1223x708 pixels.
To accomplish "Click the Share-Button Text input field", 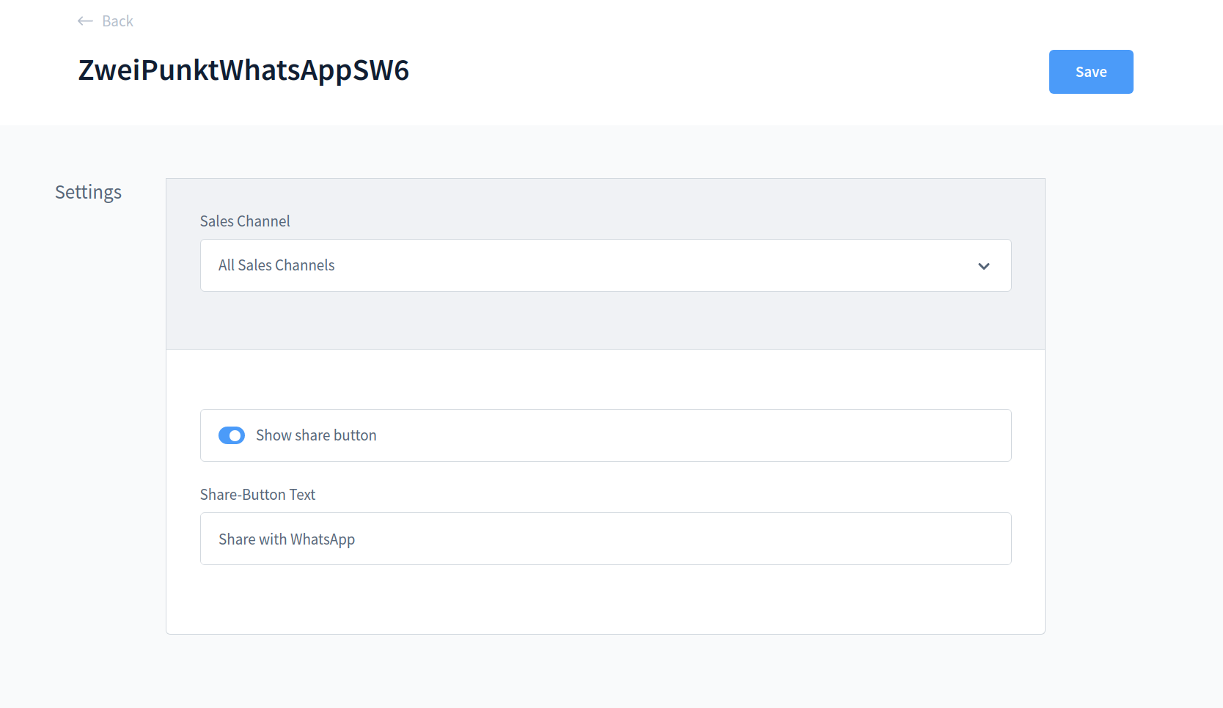I will click(x=606, y=539).
